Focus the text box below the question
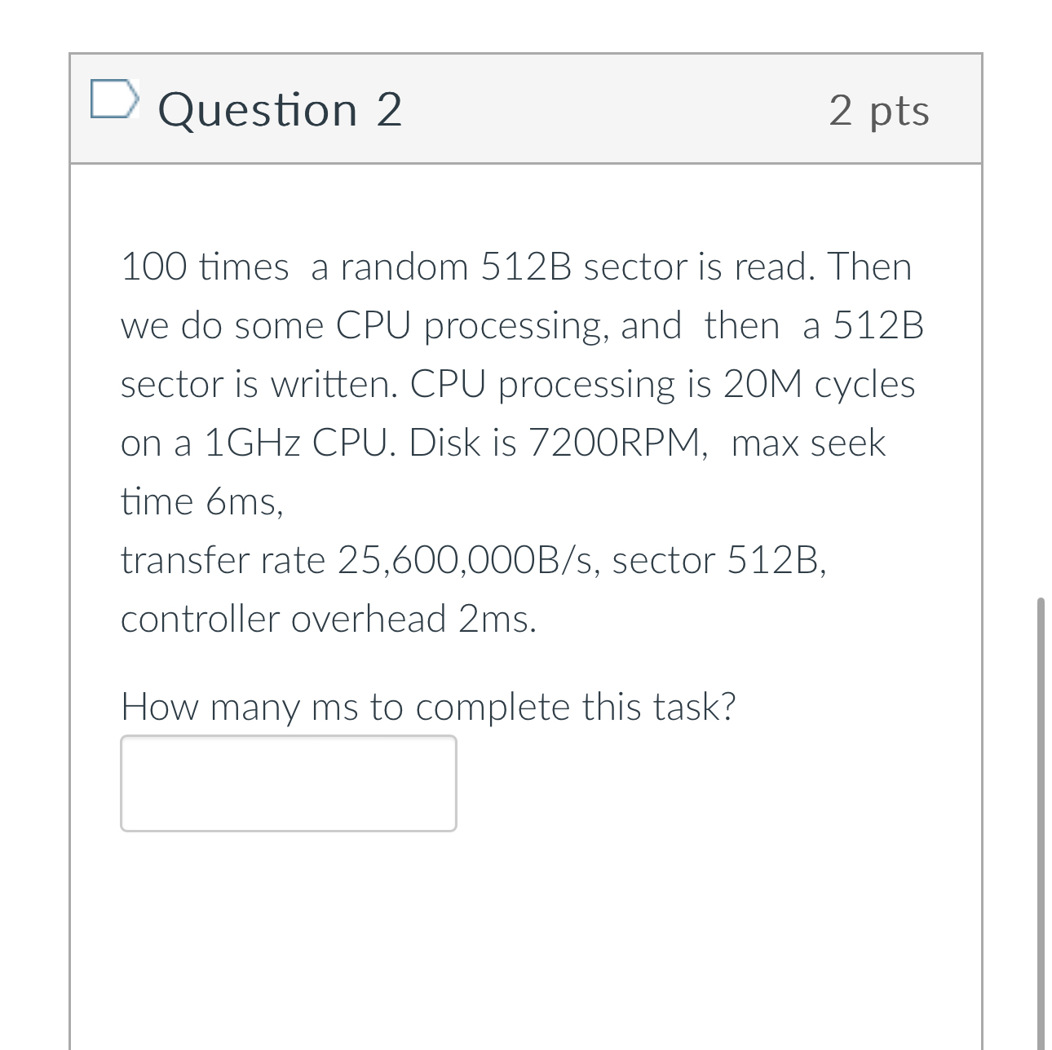This screenshot has height=1050, width=1052. coord(287,783)
